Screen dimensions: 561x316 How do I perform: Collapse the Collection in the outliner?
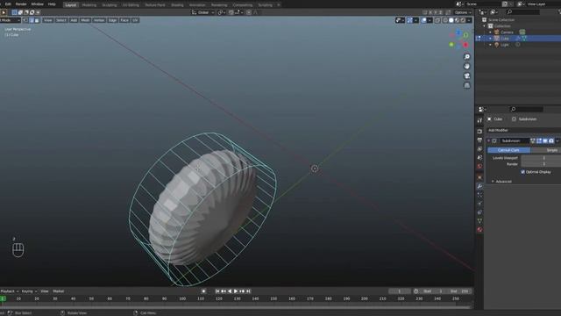pos(485,26)
